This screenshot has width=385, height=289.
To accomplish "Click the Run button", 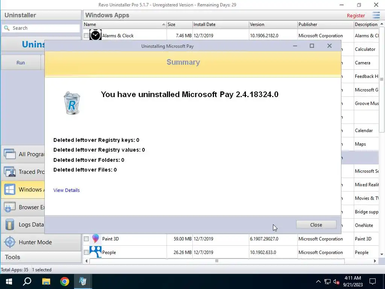I will [21, 62].
